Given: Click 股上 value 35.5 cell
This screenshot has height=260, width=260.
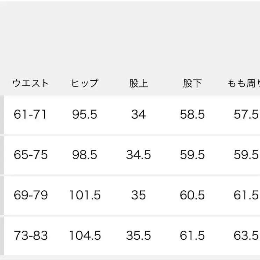Looking at the screenshot, I should (x=138, y=235).
